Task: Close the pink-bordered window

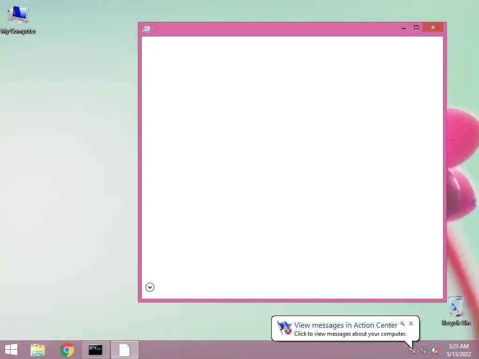Action: tap(433, 28)
